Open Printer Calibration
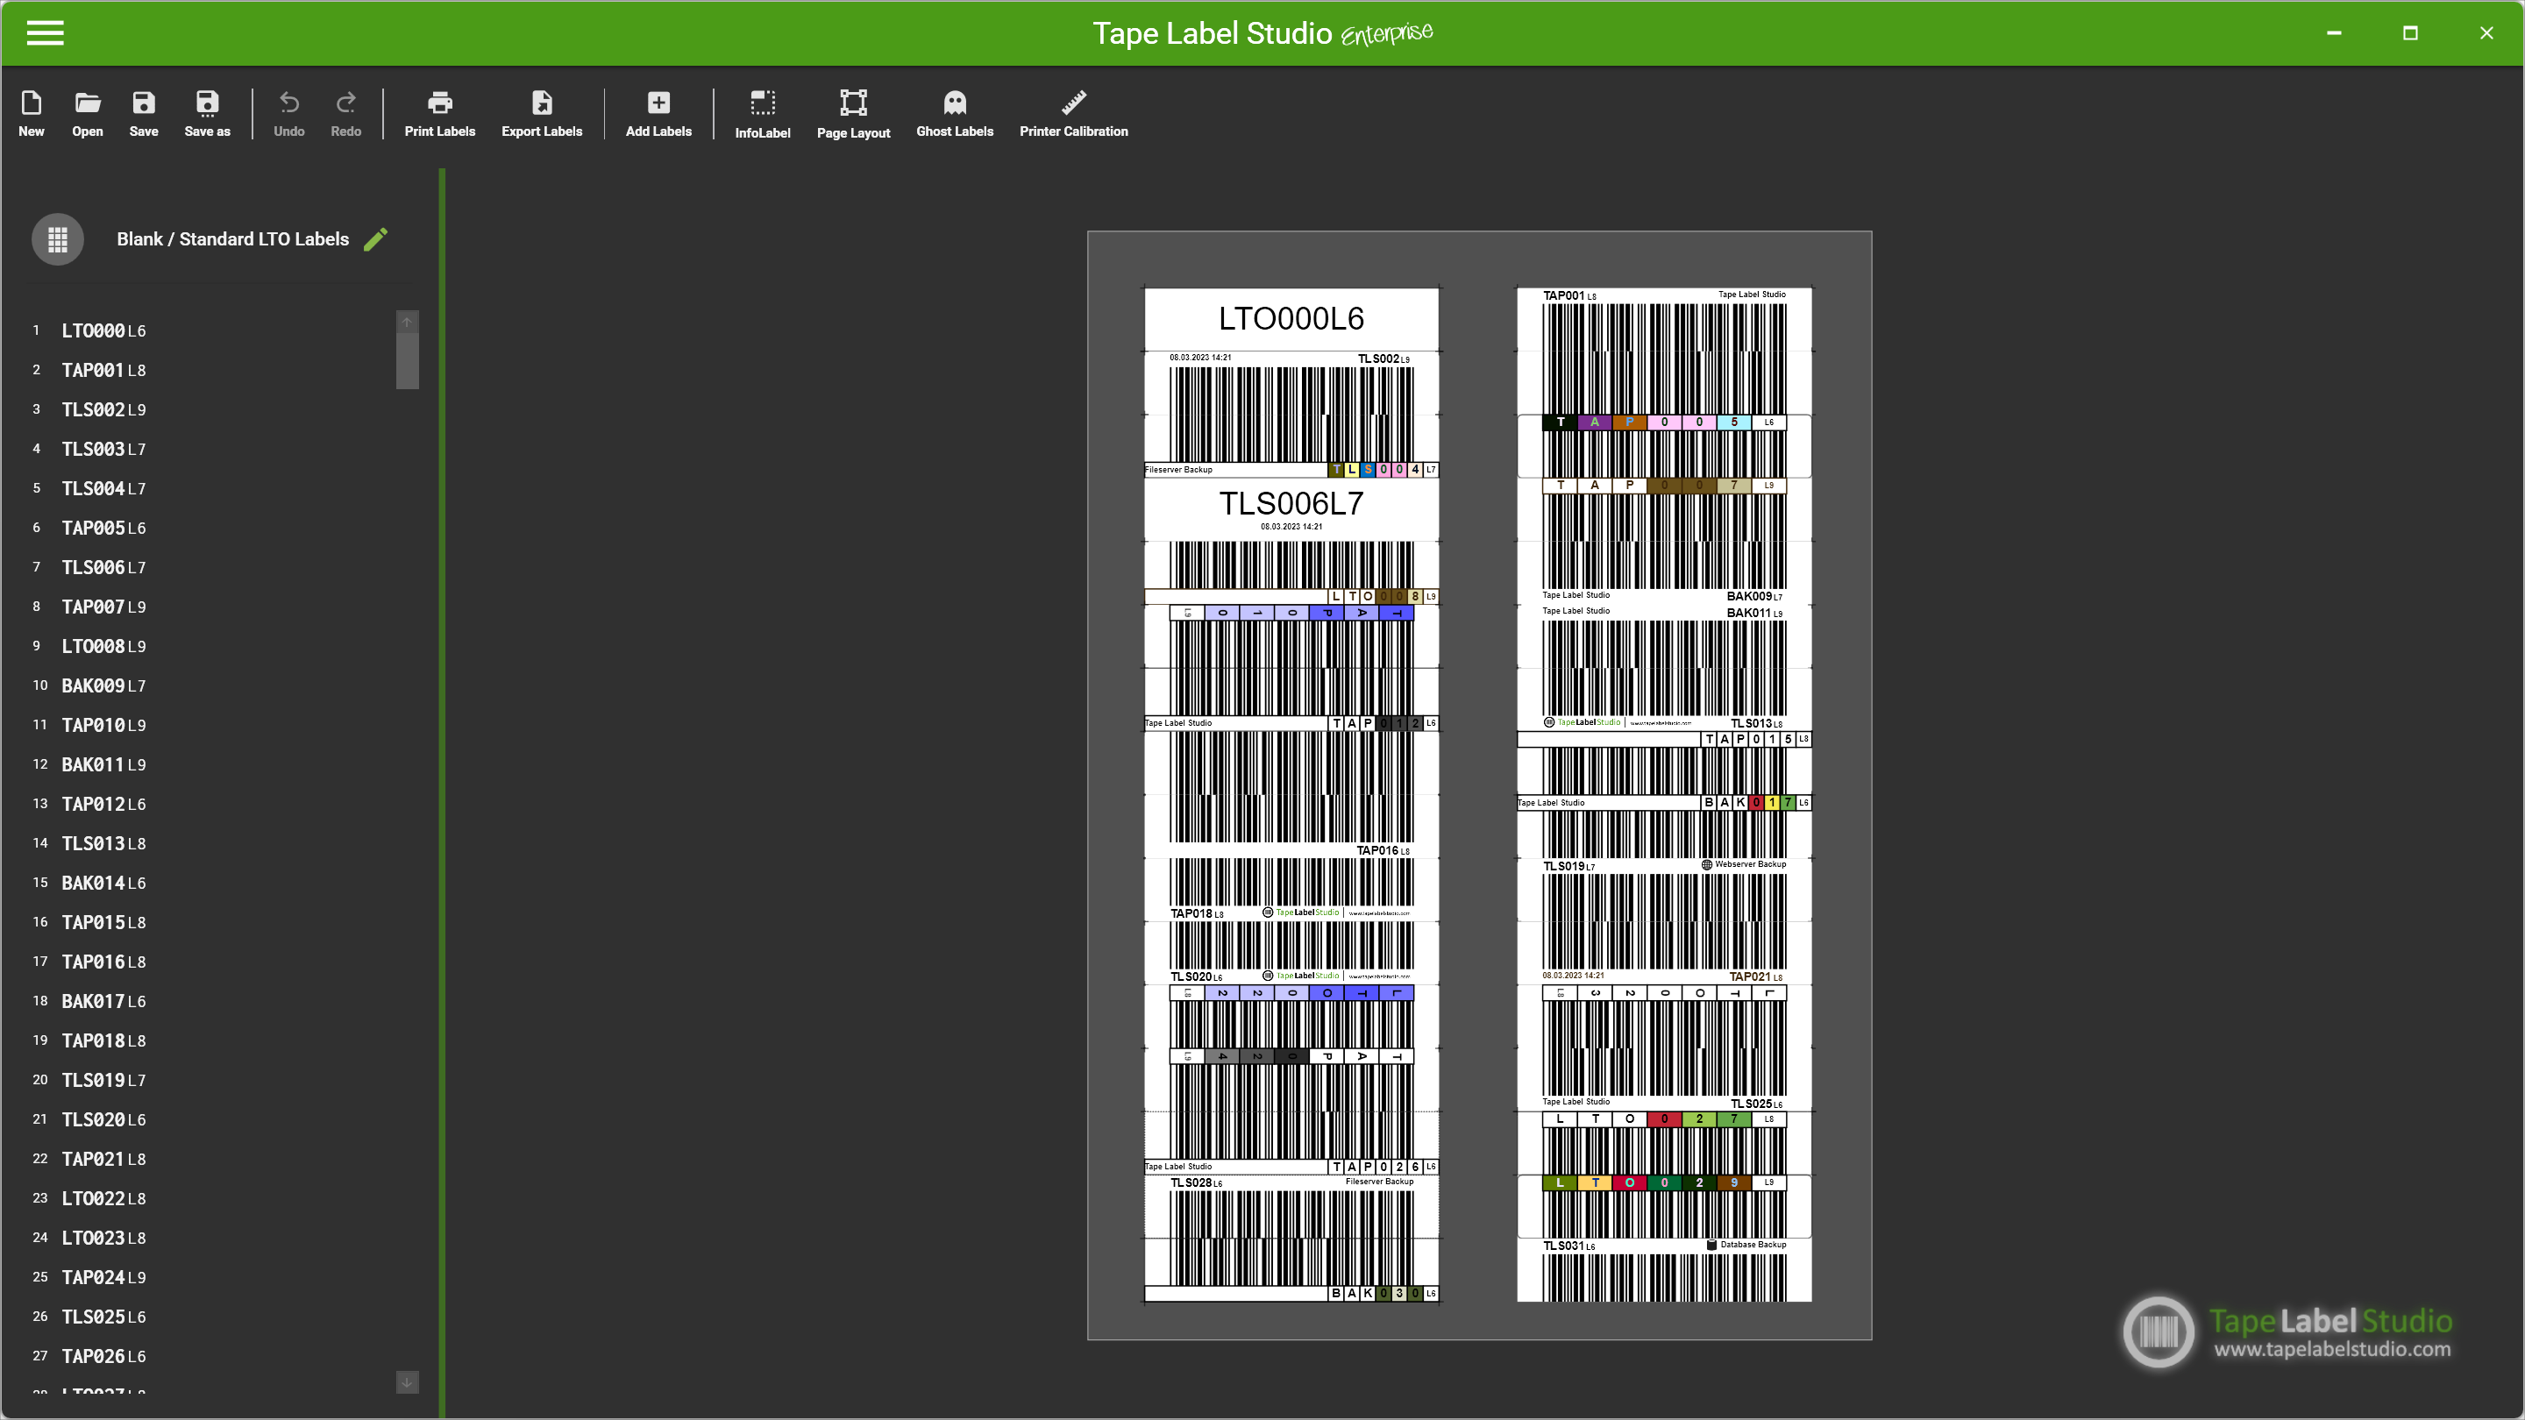Image resolution: width=2525 pixels, height=1420 pixels. pos(1073,114)
